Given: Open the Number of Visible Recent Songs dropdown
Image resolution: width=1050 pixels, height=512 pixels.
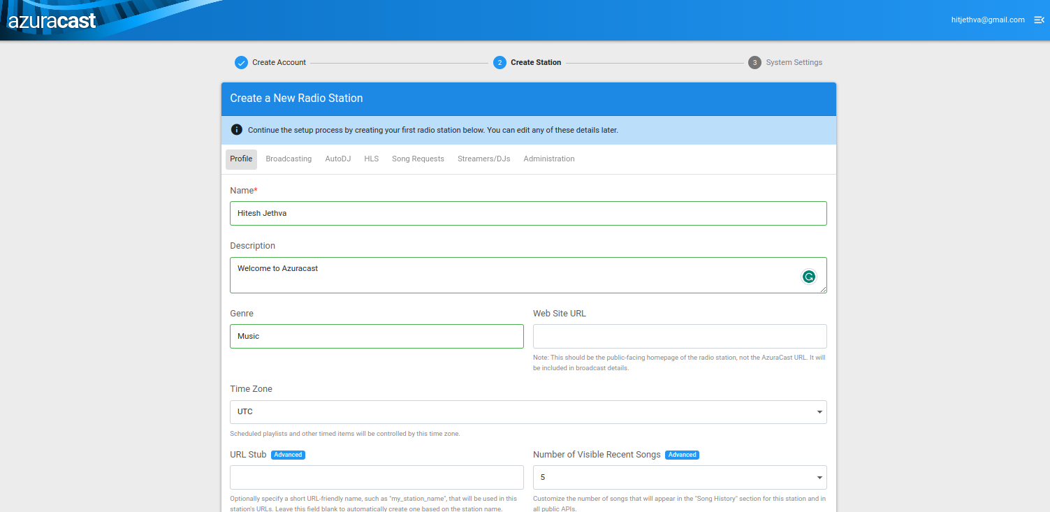Looking at the screenshot, I should (x=679, y=478).
